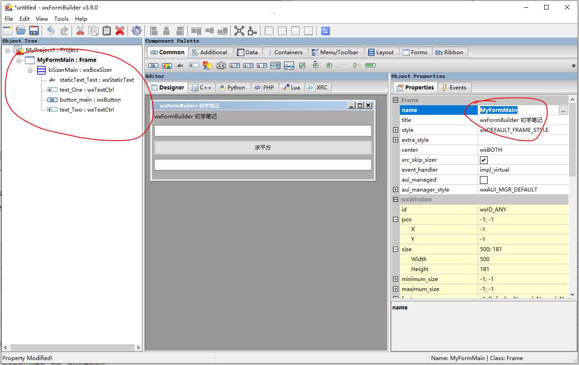
Task: Select text_One : wxTextCtrl in tree
Action: coord(86,90)
